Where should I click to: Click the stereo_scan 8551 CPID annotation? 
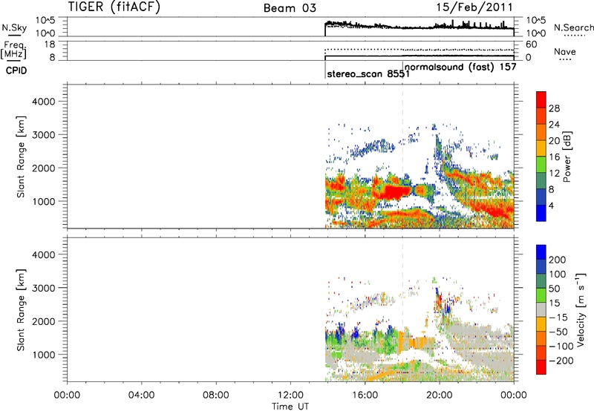(x=368, y=73)
